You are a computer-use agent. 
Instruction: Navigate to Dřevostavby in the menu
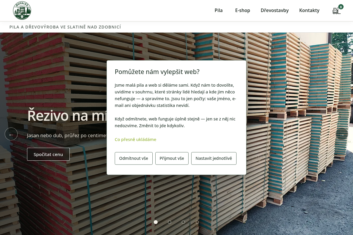coord(275,11)
